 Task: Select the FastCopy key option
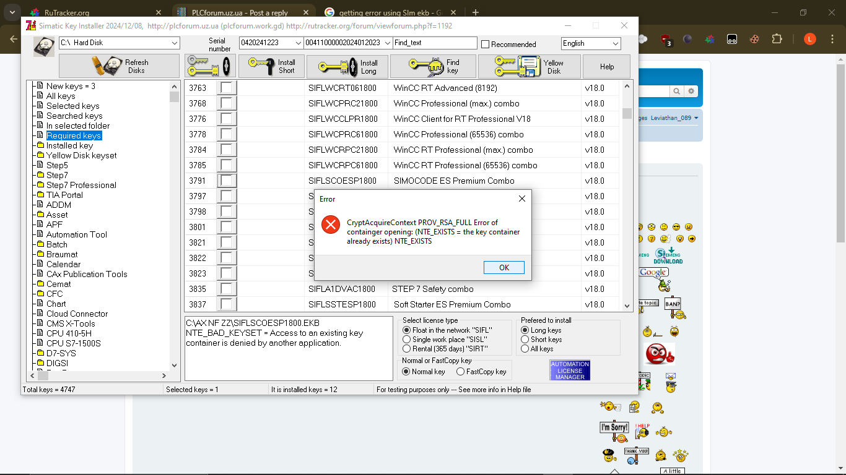(x=461, y=372)
